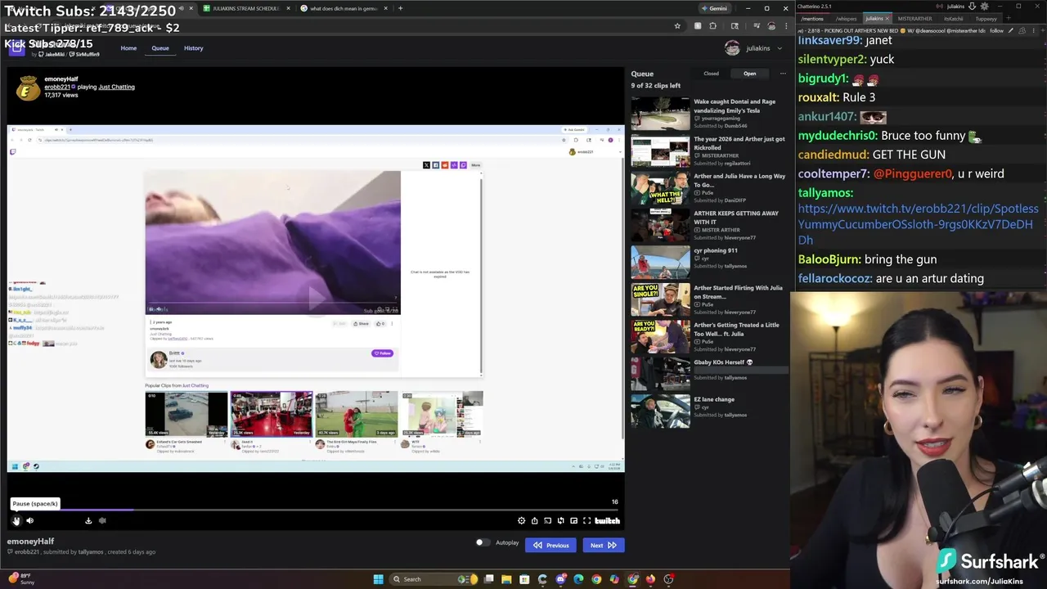Viewport: 1047px width, 589px height.
Task: Mute the clip player volume icon
Action: (x=29, y=520)
